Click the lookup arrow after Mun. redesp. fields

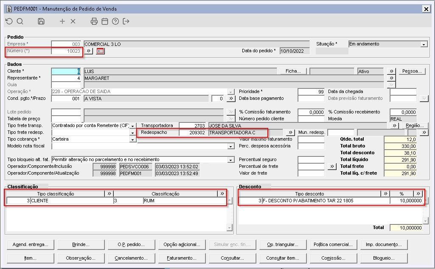[424, 133]
